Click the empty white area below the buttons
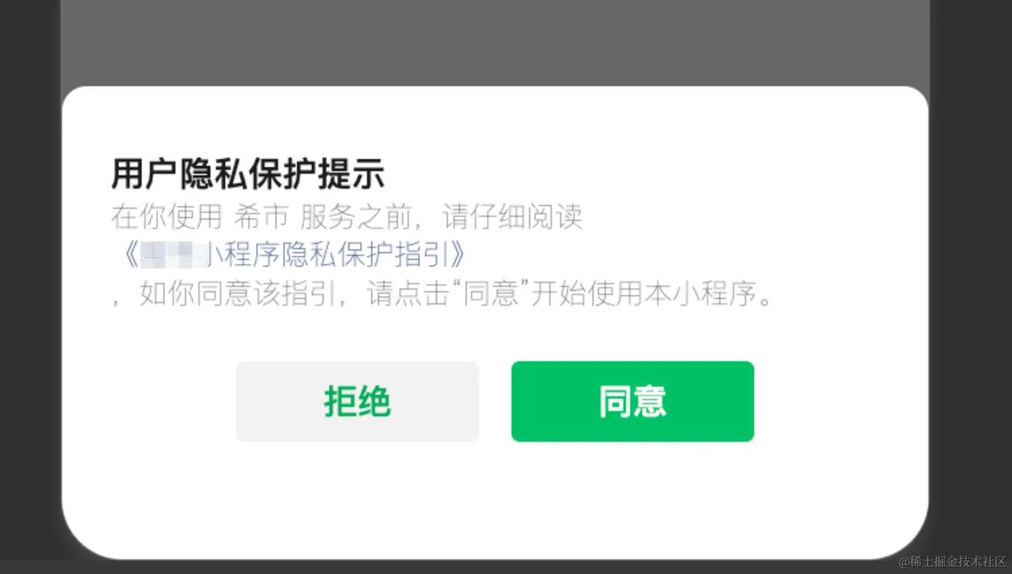This screenshot has height=574, width=1012. (x=495, y=499)
